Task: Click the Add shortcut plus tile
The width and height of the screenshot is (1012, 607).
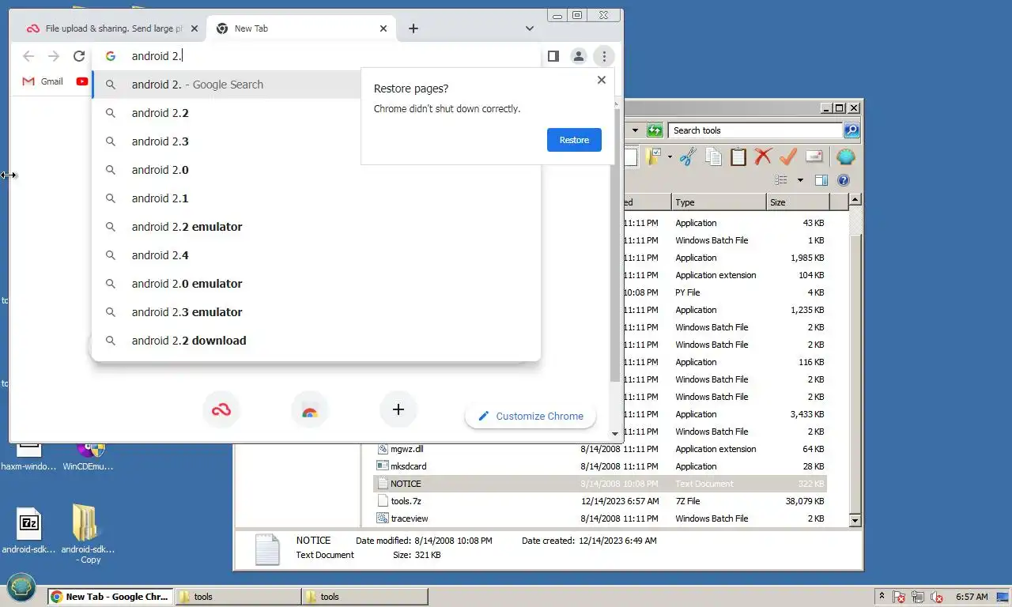Action: click(x=398, y=409)
